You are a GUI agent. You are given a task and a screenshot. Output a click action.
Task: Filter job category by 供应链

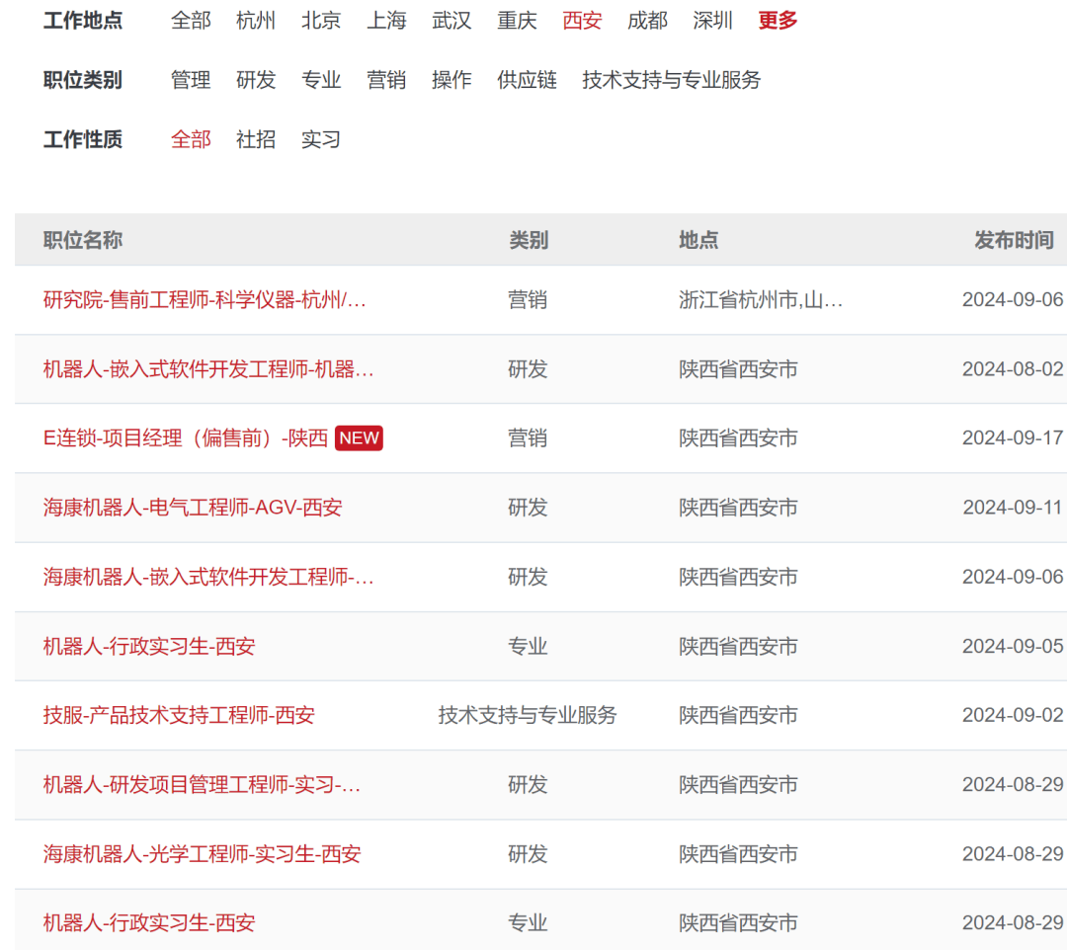528,80
